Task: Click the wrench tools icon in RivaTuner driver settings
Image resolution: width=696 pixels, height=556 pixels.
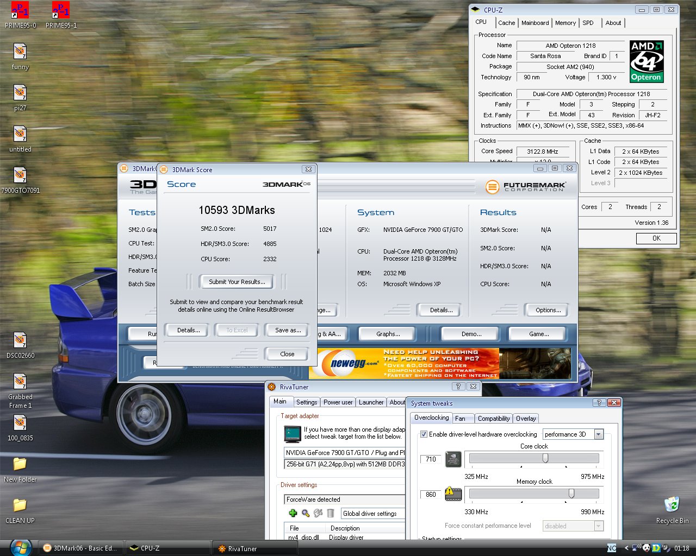Action: tap(318, 513)
